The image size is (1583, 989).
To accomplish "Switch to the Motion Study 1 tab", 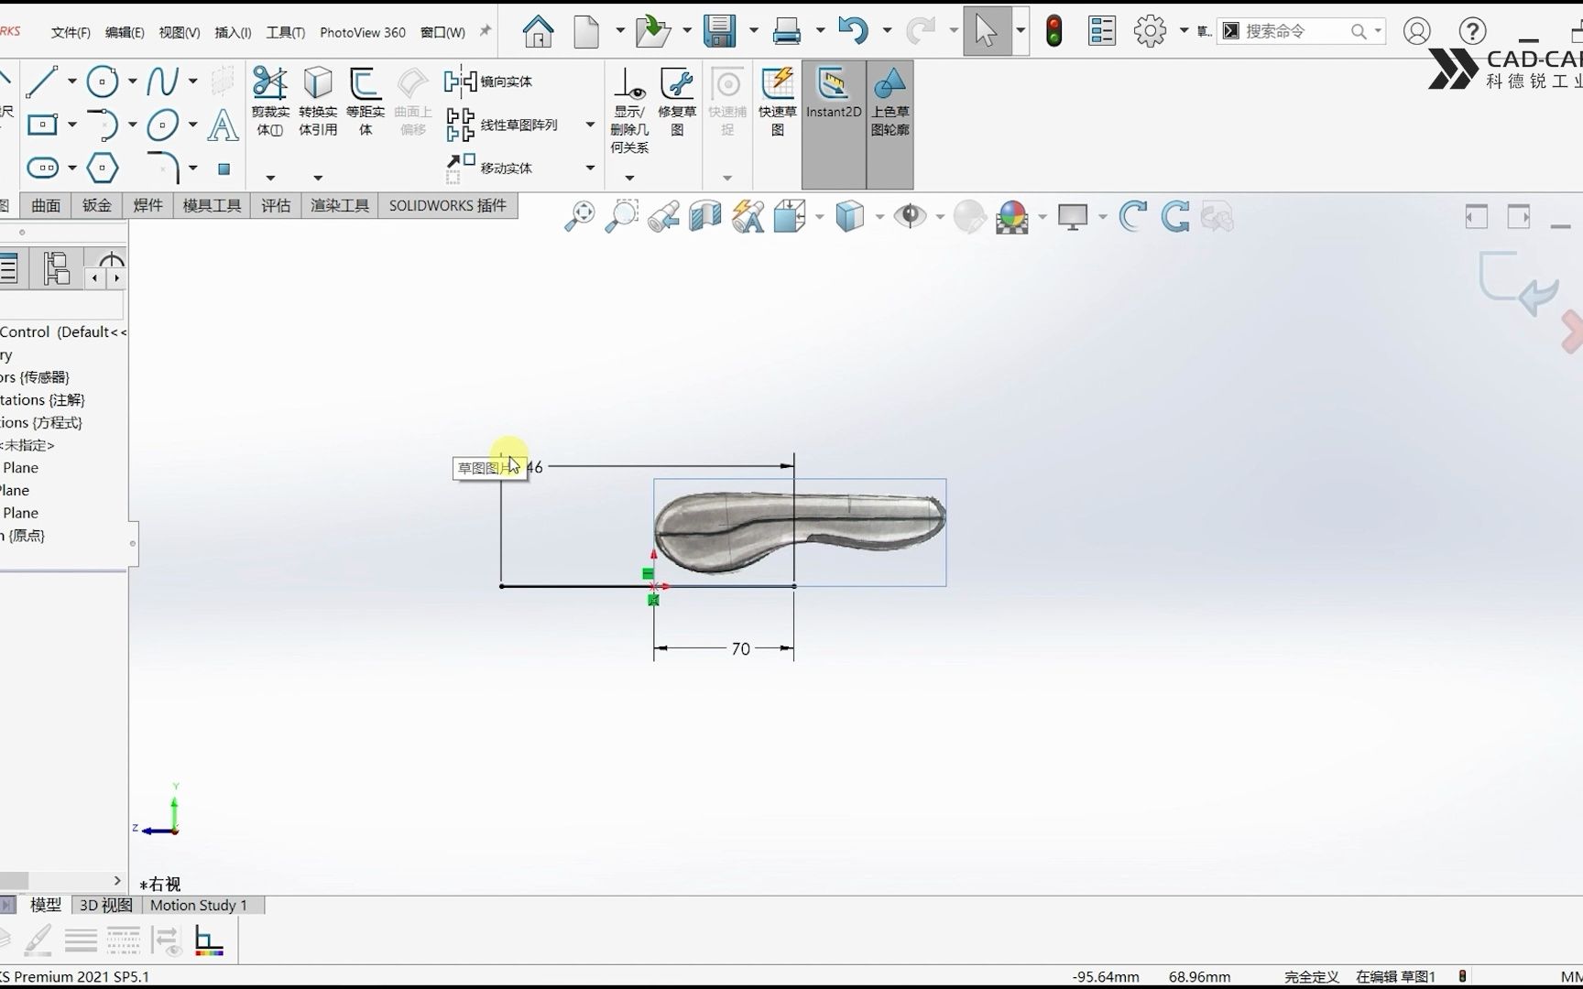I will point(199,905).
